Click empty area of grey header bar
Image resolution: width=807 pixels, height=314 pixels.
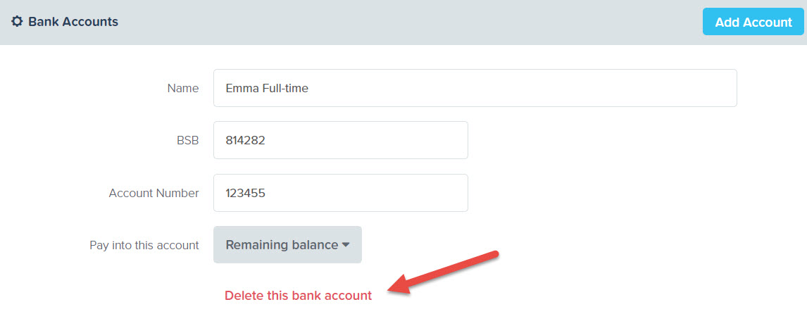[x=412, y=22]
